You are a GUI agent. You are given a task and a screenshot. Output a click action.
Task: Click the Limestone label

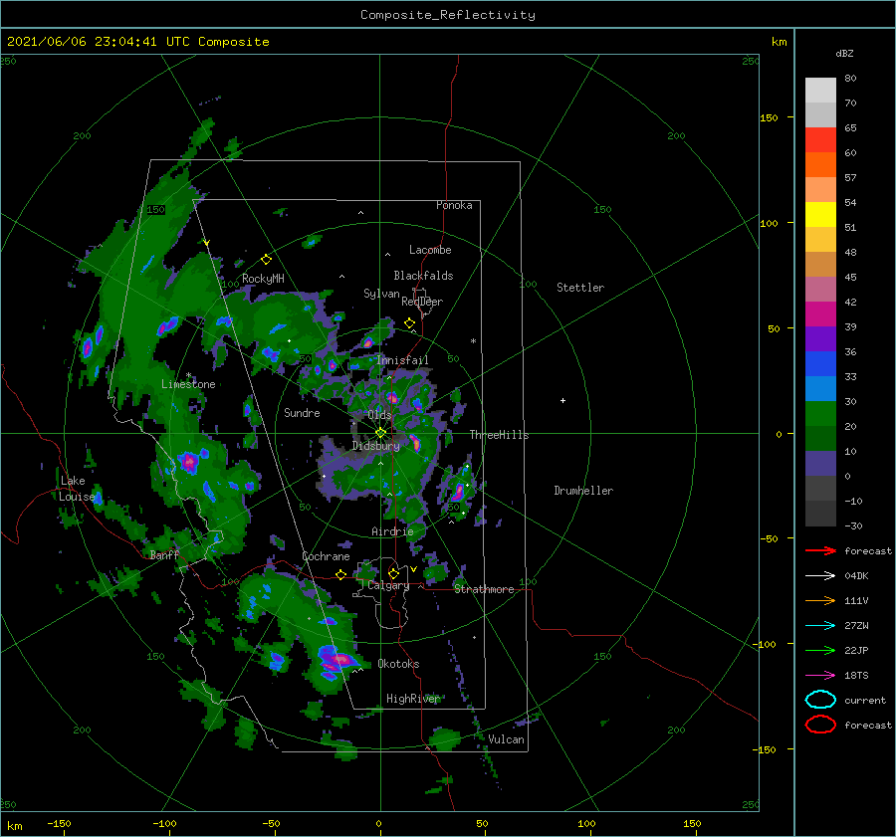tap(188, 384)
